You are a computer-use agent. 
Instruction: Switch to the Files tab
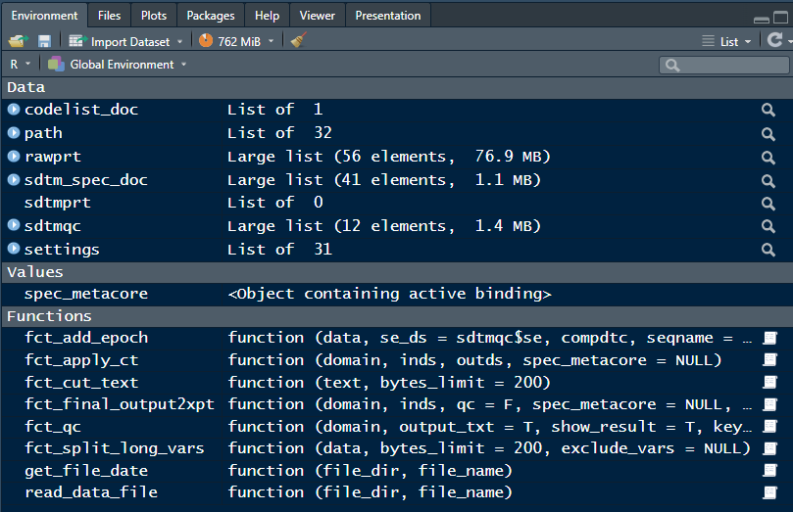click(x=110, y=16)
